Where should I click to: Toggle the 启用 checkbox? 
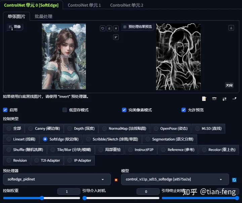point(5,110)
